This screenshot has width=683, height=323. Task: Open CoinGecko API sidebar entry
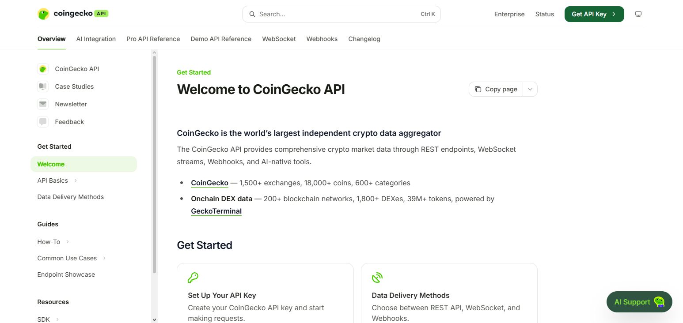click(x=77, y=69)
